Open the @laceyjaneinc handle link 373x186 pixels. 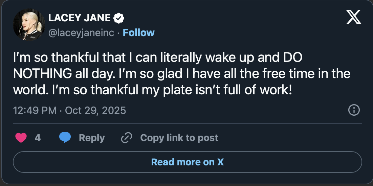click(x=83, y=33)
